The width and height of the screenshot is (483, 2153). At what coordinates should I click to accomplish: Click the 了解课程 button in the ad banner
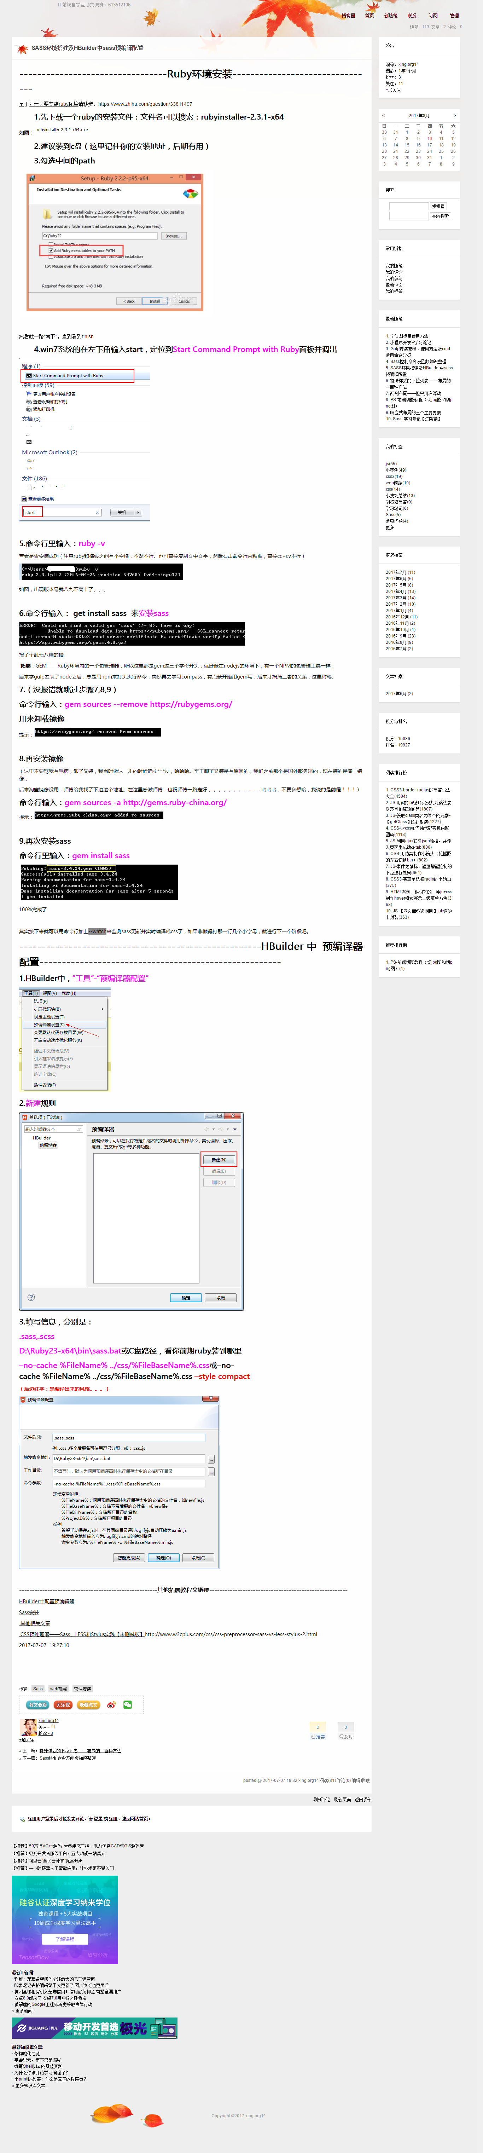(65, 1938)
